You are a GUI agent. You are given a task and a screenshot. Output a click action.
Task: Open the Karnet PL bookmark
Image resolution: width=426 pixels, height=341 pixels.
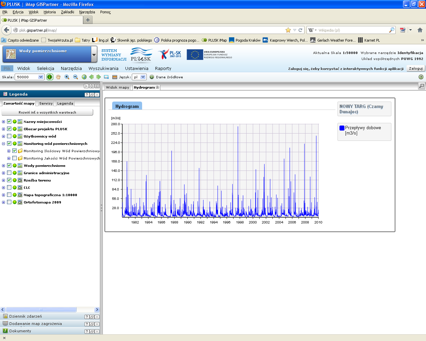369,40
